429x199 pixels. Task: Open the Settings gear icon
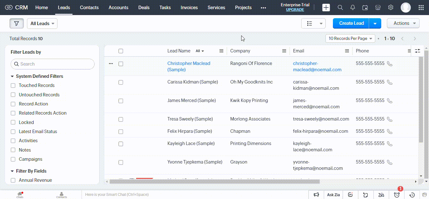tap(390, 7)
